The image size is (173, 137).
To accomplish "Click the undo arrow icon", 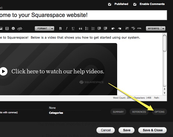I will (113, 28).
